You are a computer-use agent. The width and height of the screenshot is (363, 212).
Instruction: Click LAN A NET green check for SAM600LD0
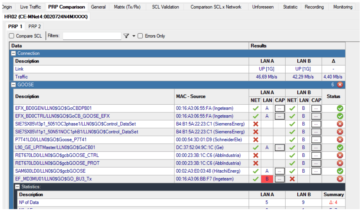256,171
